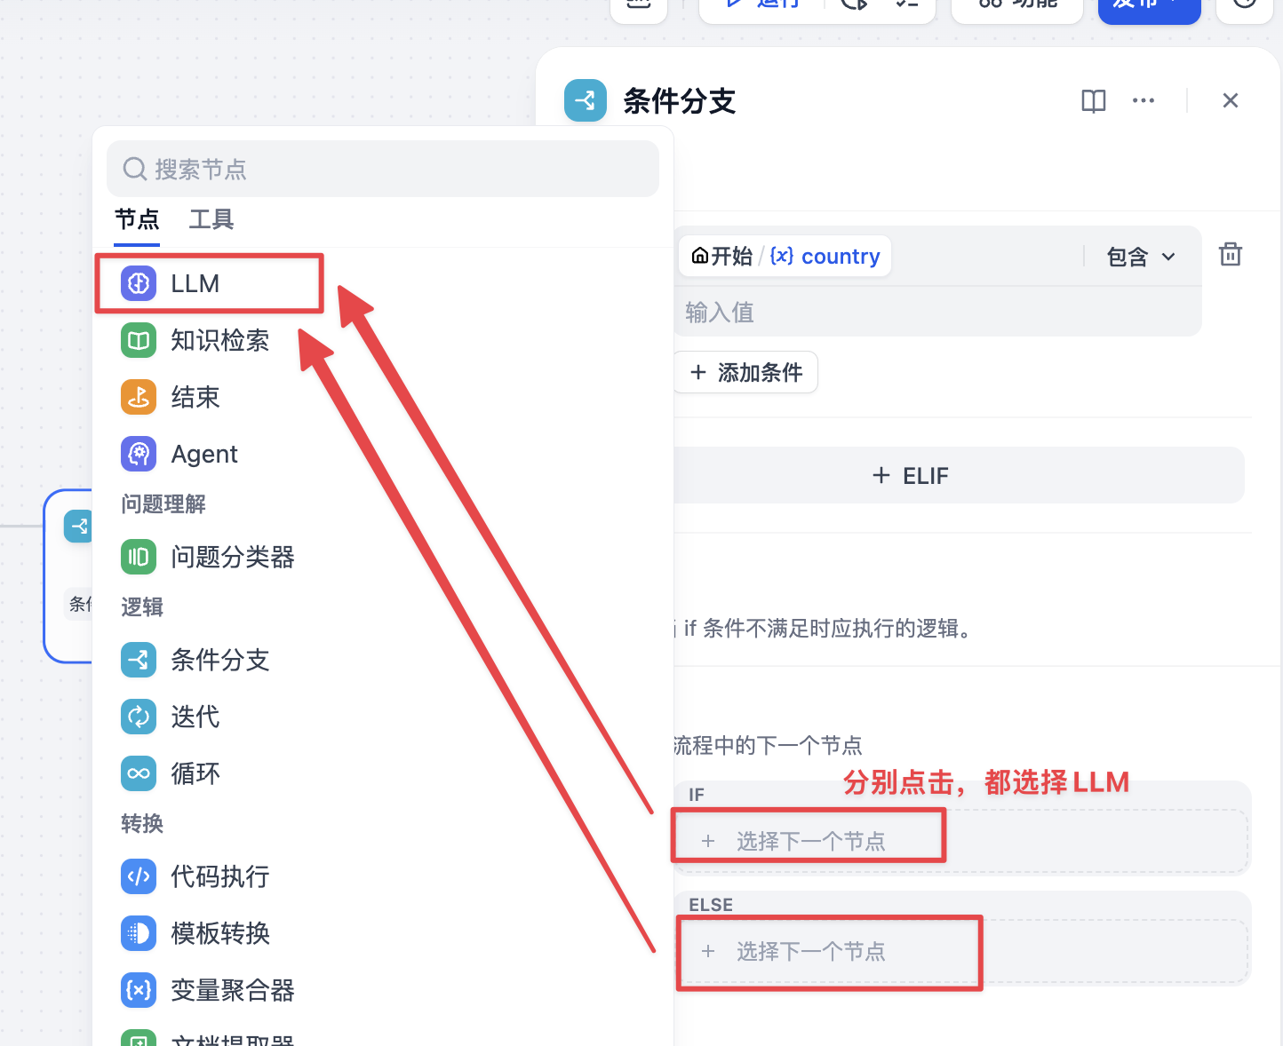Select the Agent node icon

(x=139, y=454)
